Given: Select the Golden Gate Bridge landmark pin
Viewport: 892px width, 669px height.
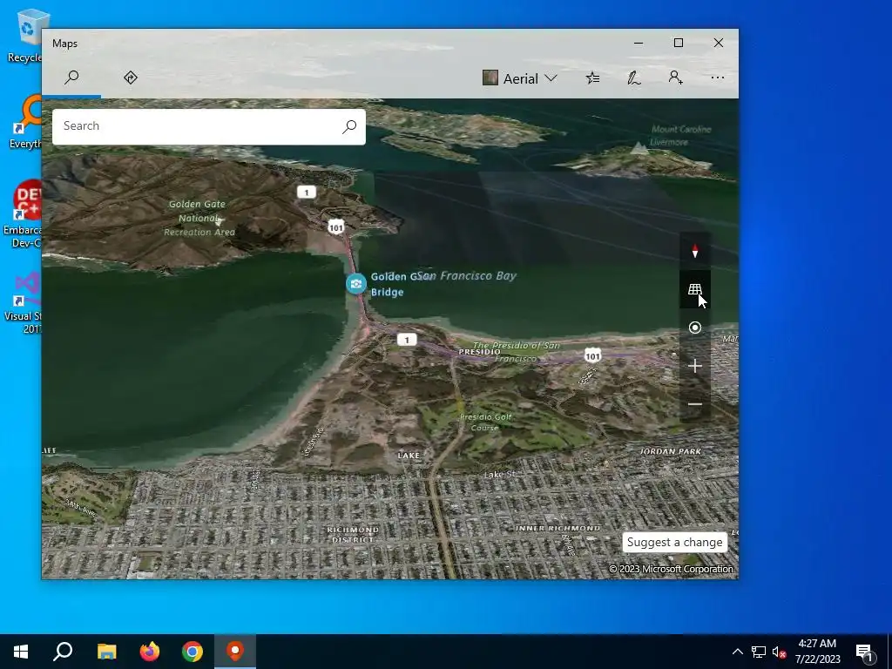Looking at the screenshot, I should pyautogui.click(x=356, y=283).
